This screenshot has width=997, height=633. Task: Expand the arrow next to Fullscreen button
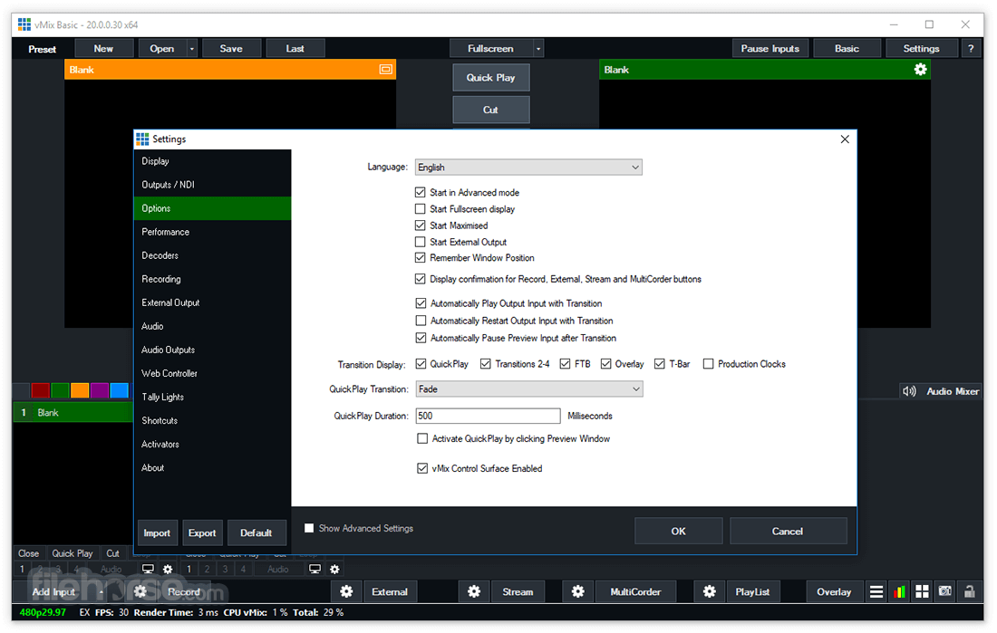[x=538, y=48]
